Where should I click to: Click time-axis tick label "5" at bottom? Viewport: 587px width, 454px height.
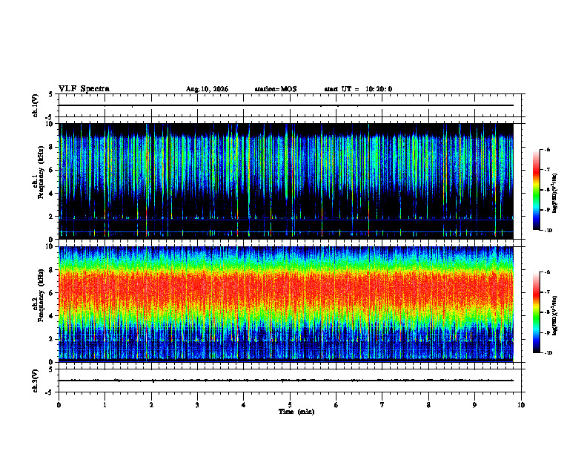(290, 405)
